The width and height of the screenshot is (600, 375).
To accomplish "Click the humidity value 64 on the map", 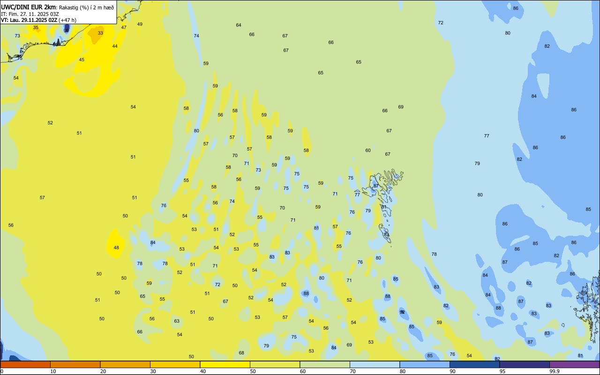I will pos(239,25).
